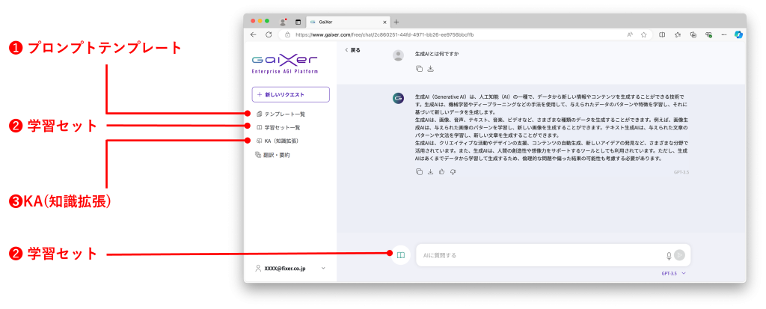Image resolution: width=766 pixels, height=309 pixels.
Task: Download the AI response with the download icon
Action: click(430, 172)
